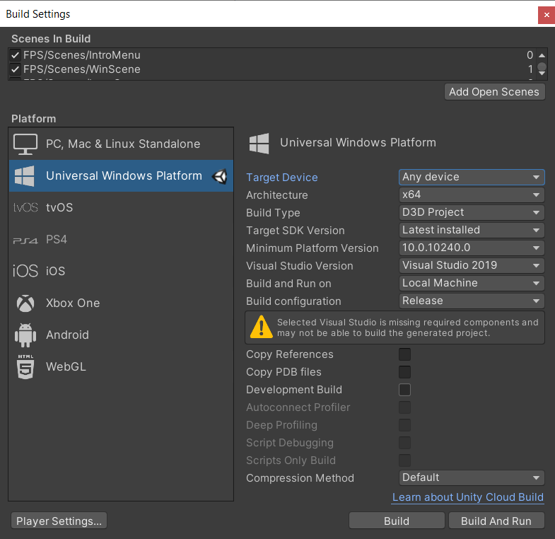Click the PS4 logo icon
The height and width of the screenshot is (539, 555).
pyautogui.click(x=25, y=240)
